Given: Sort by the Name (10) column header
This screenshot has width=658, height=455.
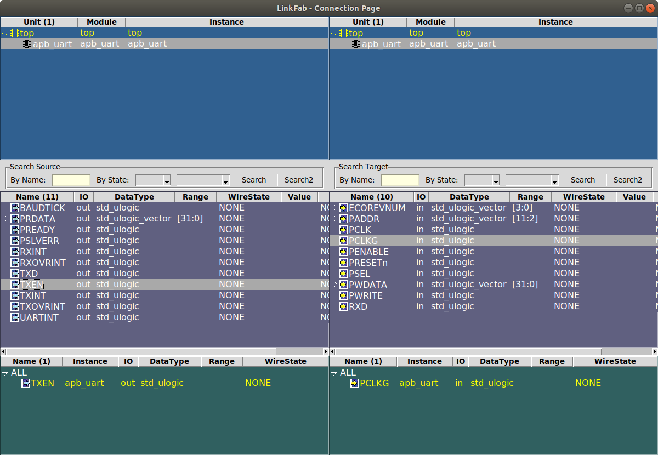Looking at the screenshot, I should click(372, 197).
